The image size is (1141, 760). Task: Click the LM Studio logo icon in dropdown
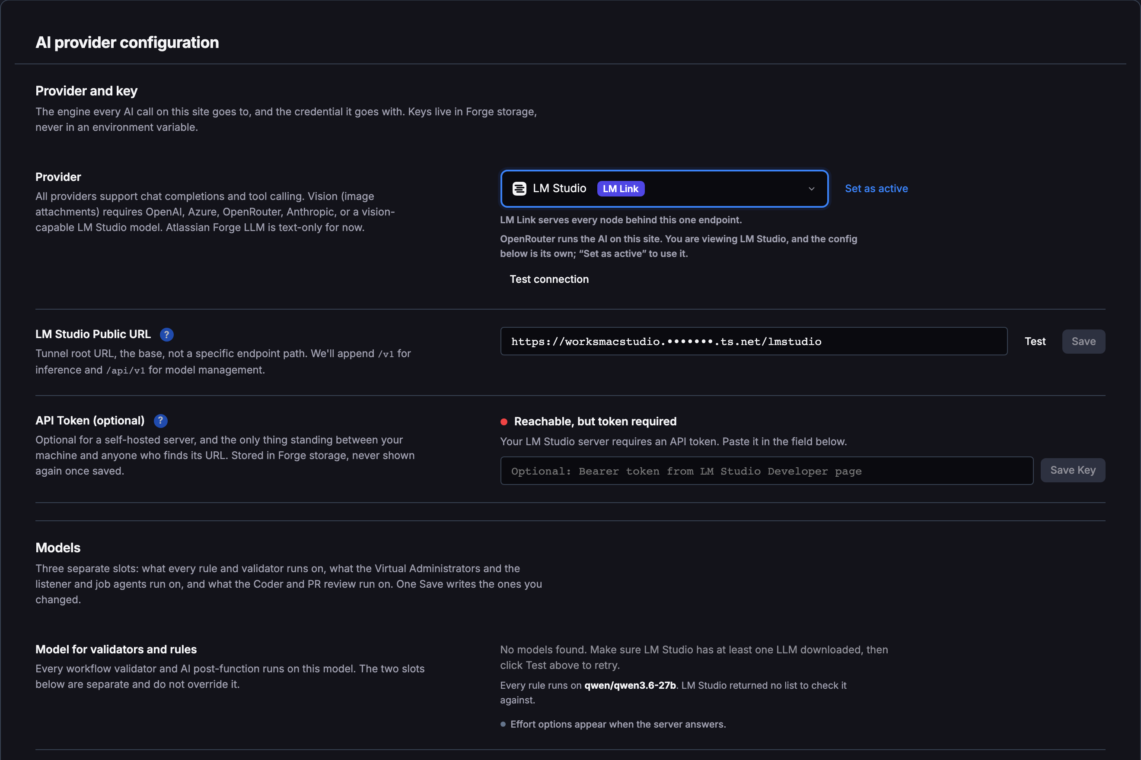click(x=519, y=189)
